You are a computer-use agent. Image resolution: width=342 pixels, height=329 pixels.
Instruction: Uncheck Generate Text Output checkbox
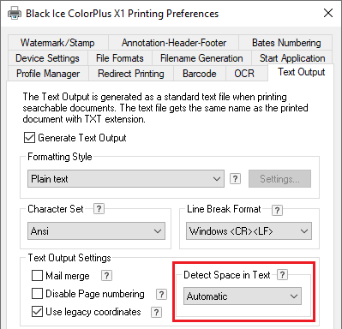[30, 138]
